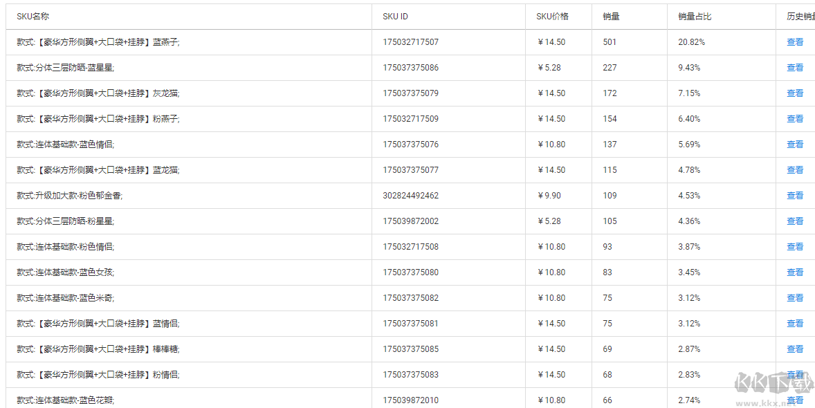Sort by the SKU价格 column header
Viewport: 815px width, 408px height.
point(552,17)
